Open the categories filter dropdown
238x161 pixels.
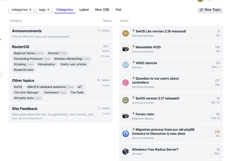(21, 10)
